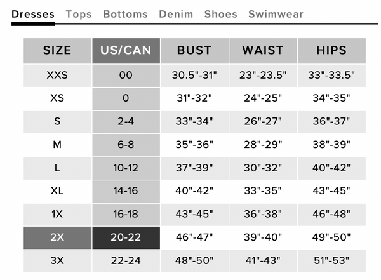Viewport: 381px width, 280px height.
Task: Switch to the Tops tab
Action: point(79,14)
